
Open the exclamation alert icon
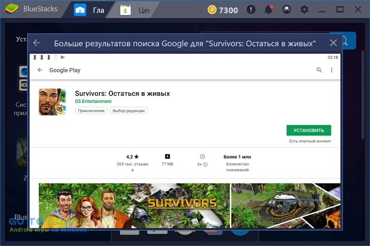pos(251,10)
